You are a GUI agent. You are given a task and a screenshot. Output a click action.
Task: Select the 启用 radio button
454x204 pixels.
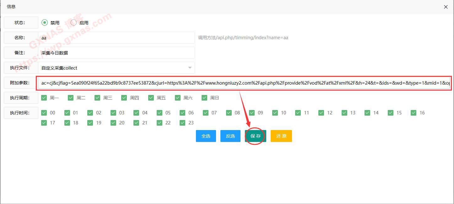(x=73, y=23)
